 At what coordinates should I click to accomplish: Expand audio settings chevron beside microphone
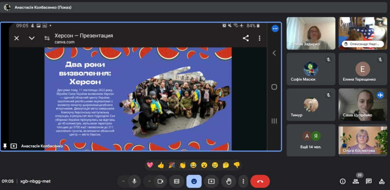coord(123,181)
